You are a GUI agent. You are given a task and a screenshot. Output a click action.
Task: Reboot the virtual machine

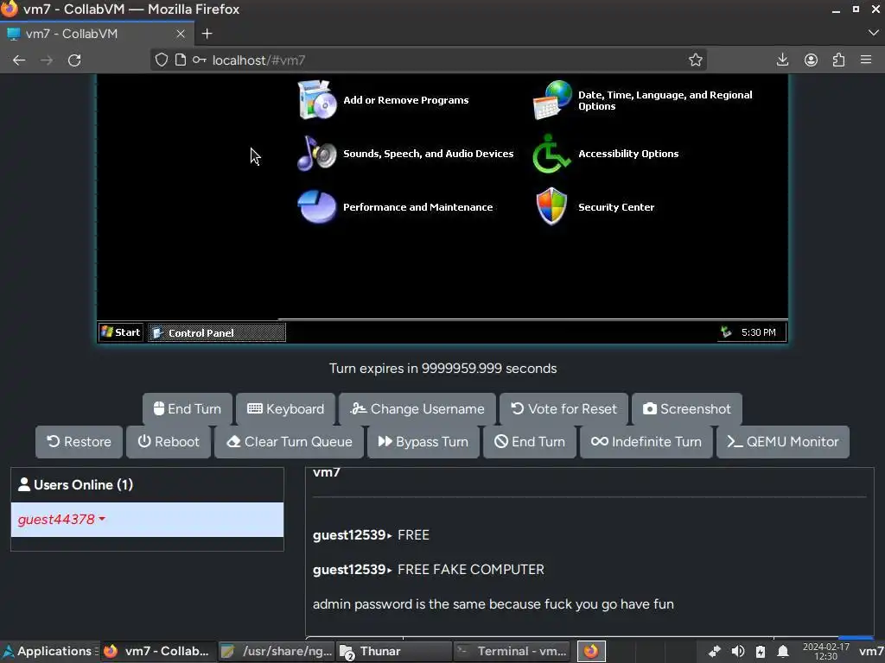pos(169,441)
